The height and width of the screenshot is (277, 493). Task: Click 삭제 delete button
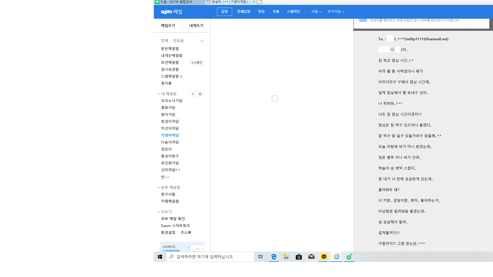point(276,12)
